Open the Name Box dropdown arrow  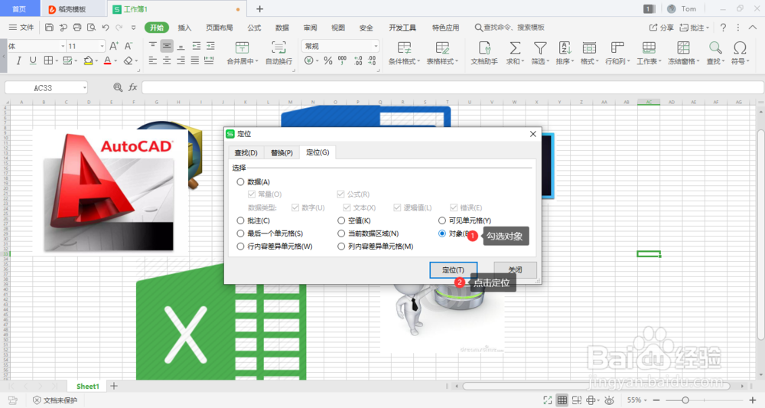(x=84, y=88)
